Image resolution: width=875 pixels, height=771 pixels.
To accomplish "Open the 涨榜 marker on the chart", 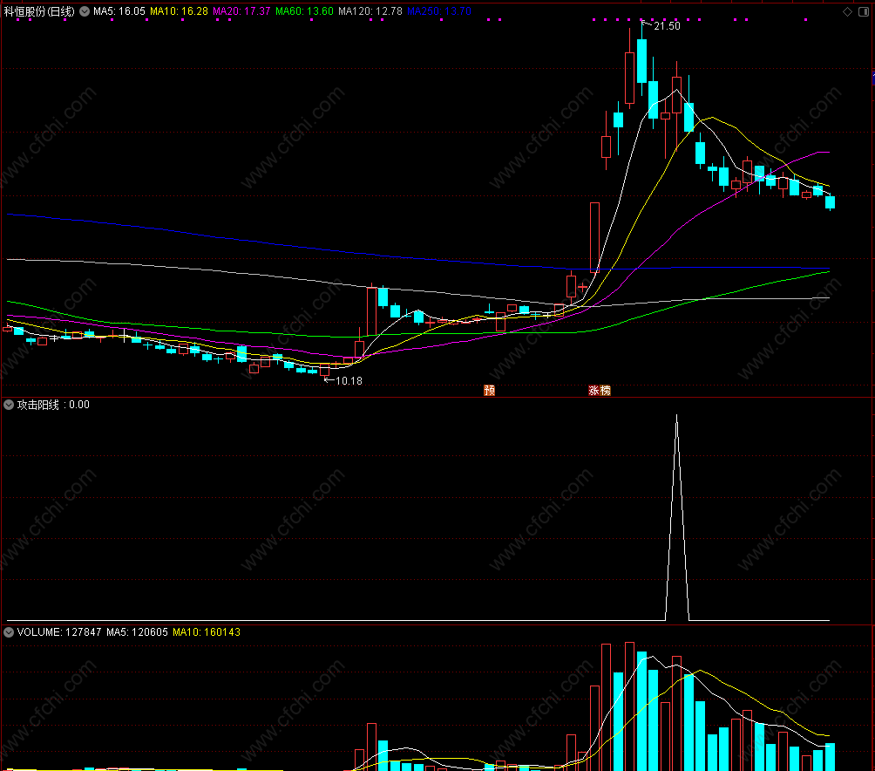I will tap(600, 391).
